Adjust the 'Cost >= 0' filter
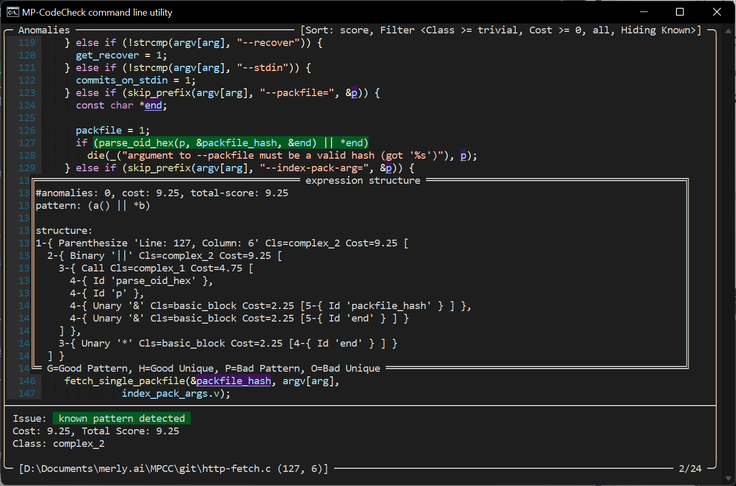This screenshot has height=486, width=736. [555, 30]
